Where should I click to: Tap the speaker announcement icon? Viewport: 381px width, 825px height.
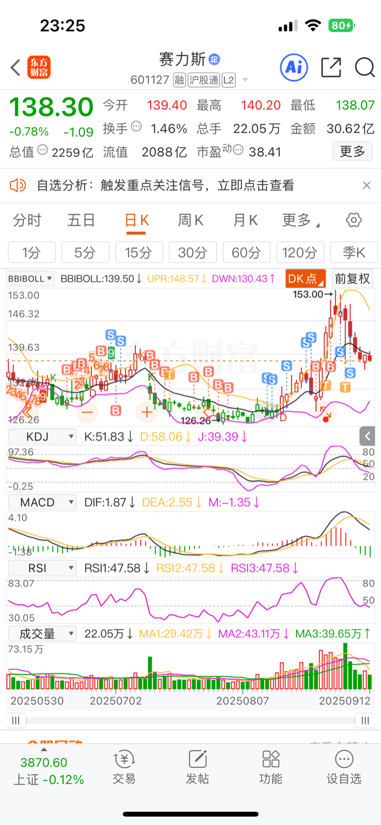[18, 186]
